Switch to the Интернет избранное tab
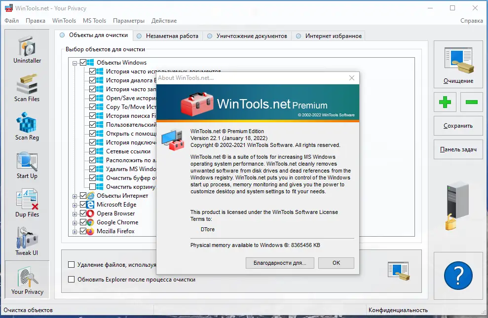The width and height of the screenshot is (488, 318). coord(329,36)
